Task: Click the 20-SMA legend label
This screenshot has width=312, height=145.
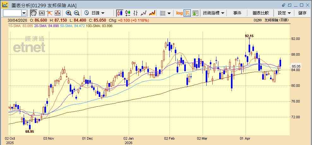Action: click(47, 26)
